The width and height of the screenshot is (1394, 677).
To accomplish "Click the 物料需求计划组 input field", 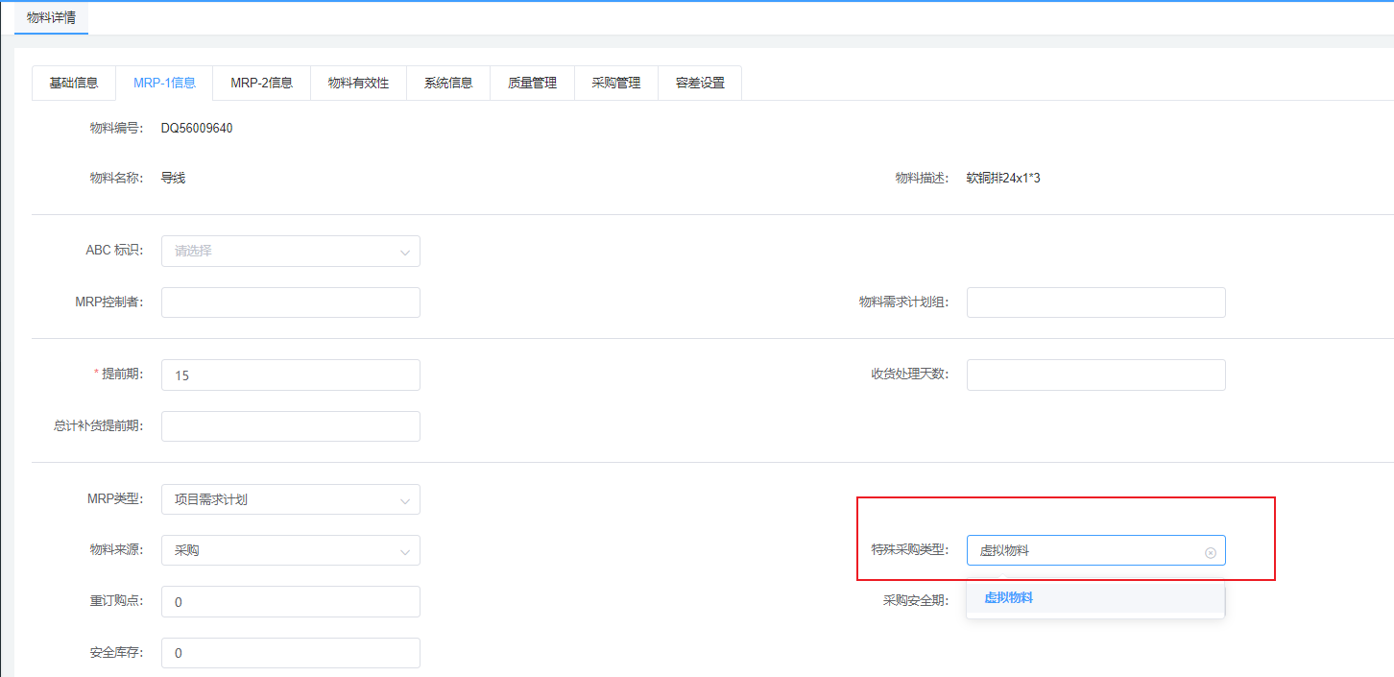I will (1095, 302).
